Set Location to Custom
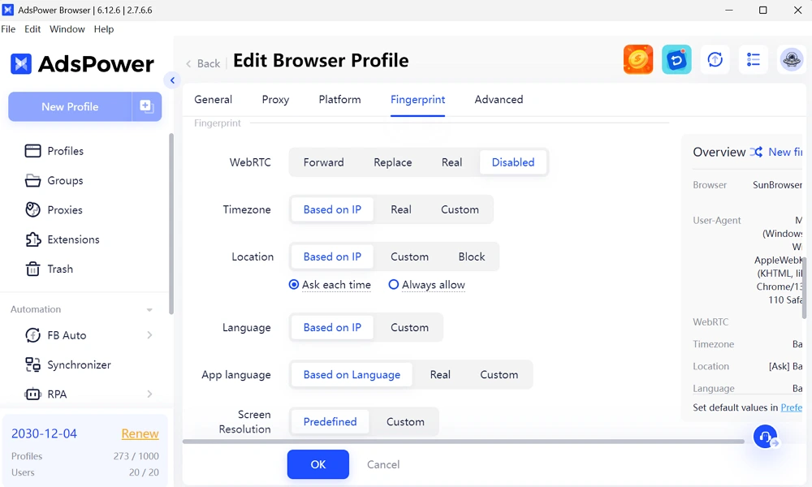Screen dimensions: 812x487 (409, 256)
